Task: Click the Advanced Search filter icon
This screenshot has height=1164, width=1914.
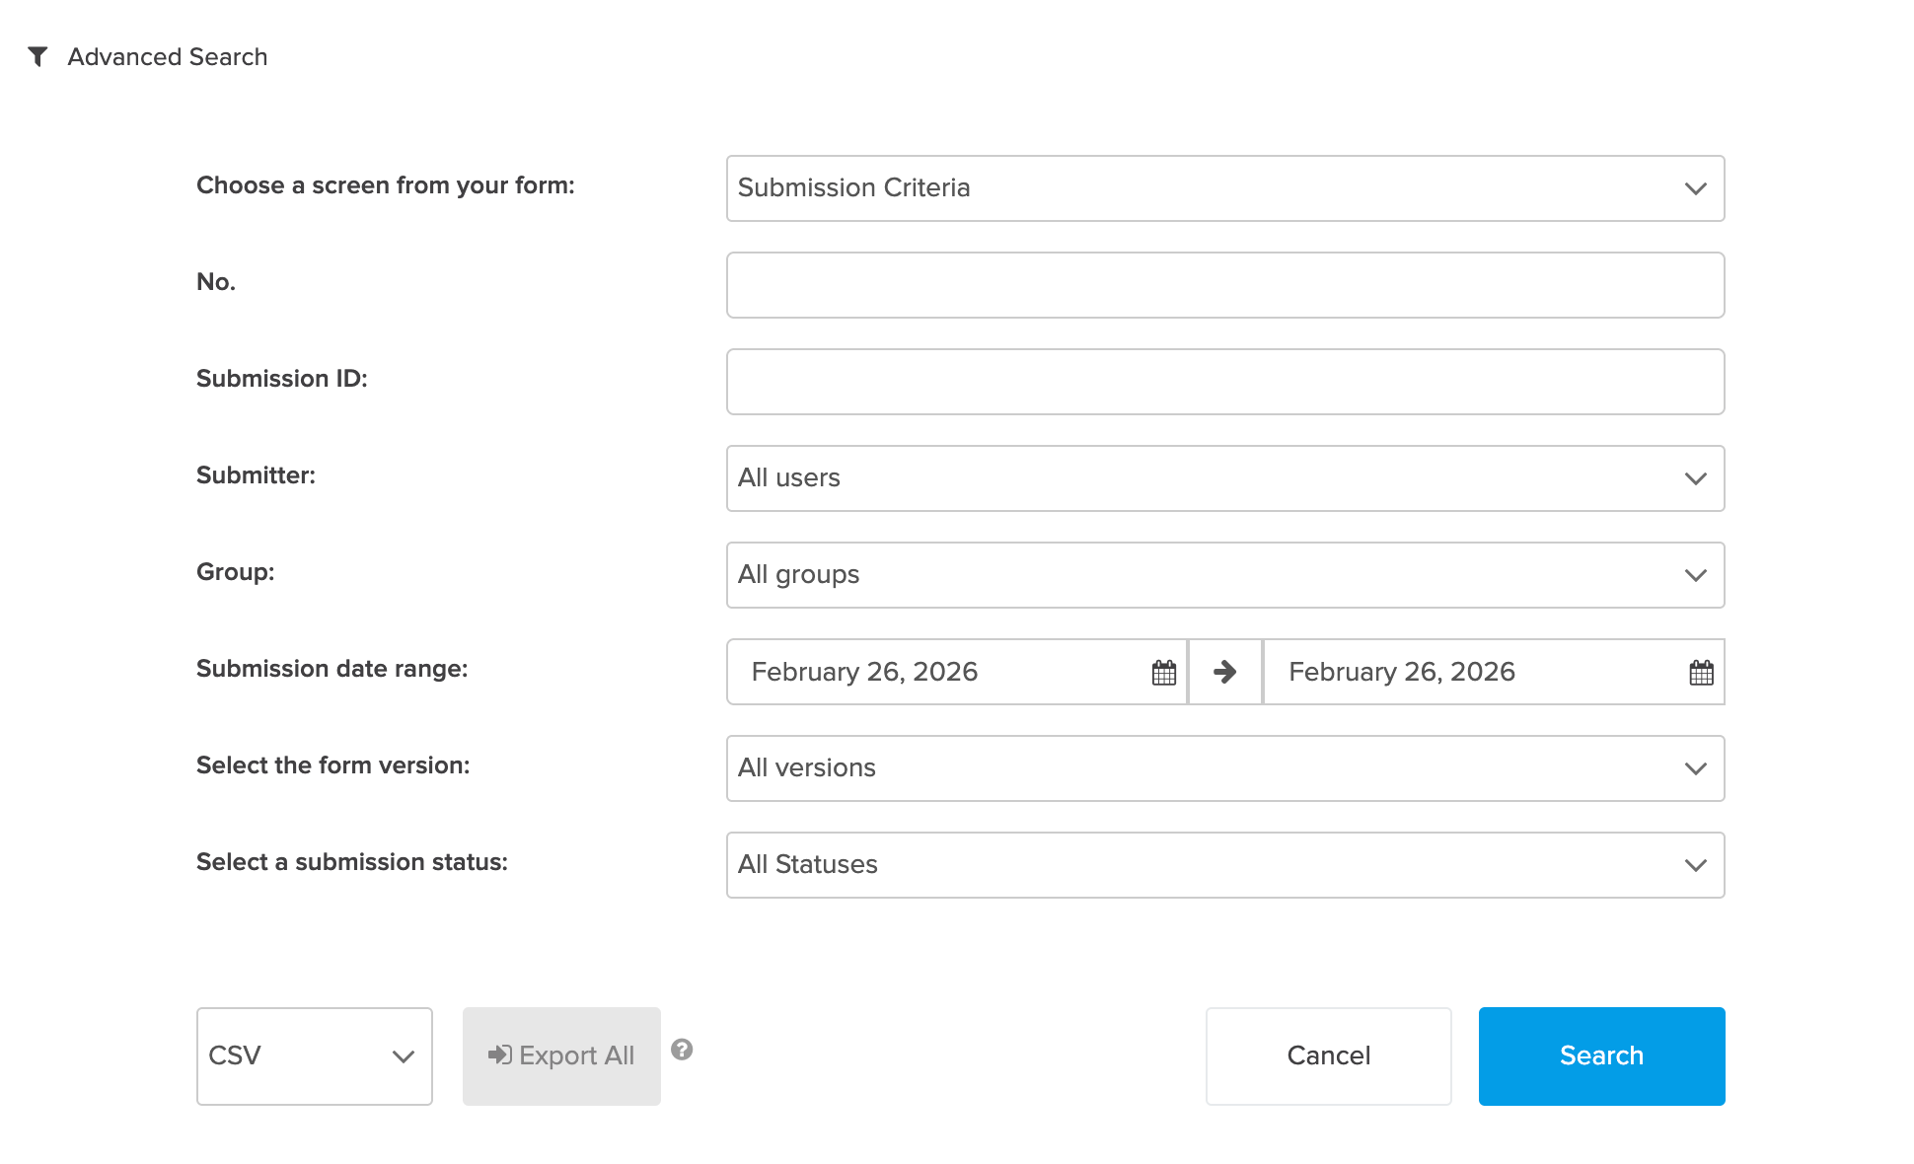Action: 38,56
